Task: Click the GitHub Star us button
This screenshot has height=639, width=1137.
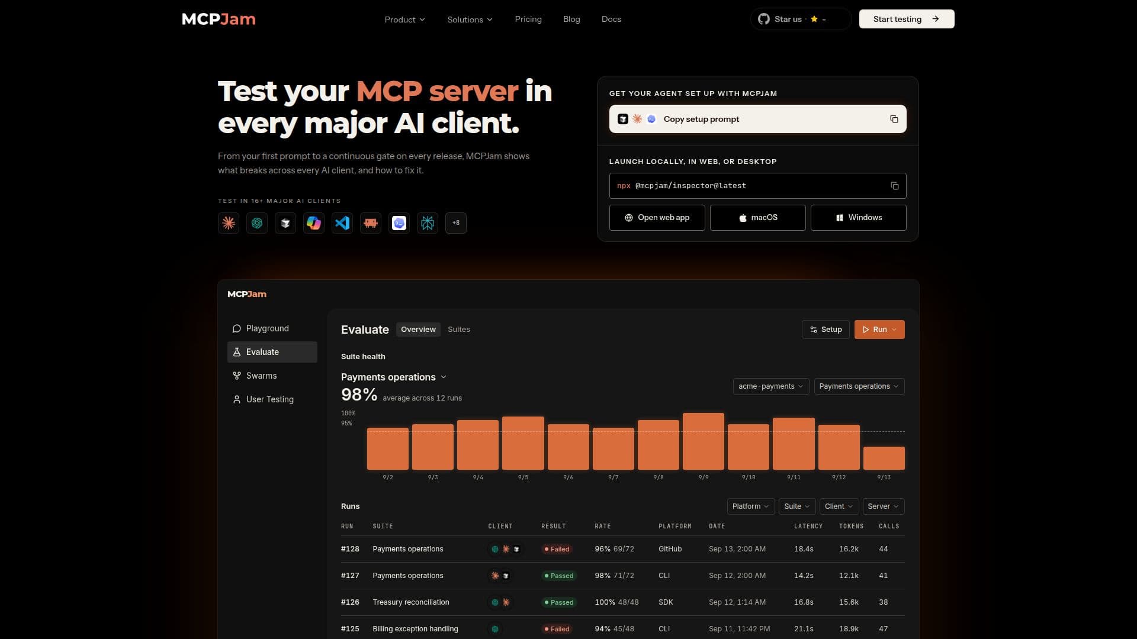Action: pos(801,19)
